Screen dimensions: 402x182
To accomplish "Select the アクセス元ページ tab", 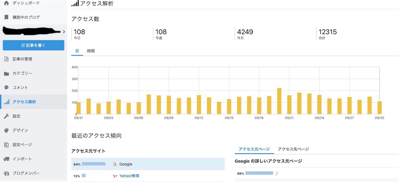I will [x=254, y=149].
